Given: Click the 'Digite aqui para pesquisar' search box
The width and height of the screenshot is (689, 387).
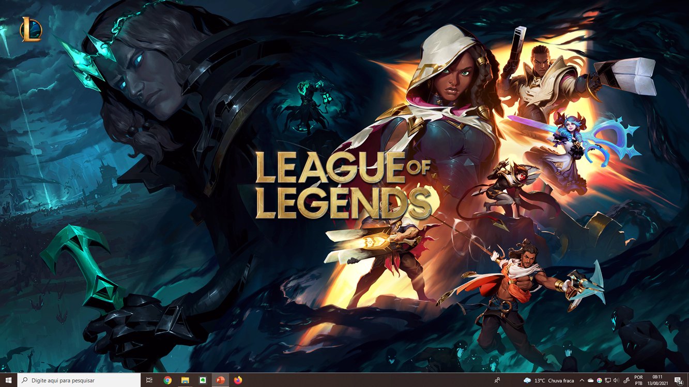Looking at the screenshot, I should click(79, 380).
